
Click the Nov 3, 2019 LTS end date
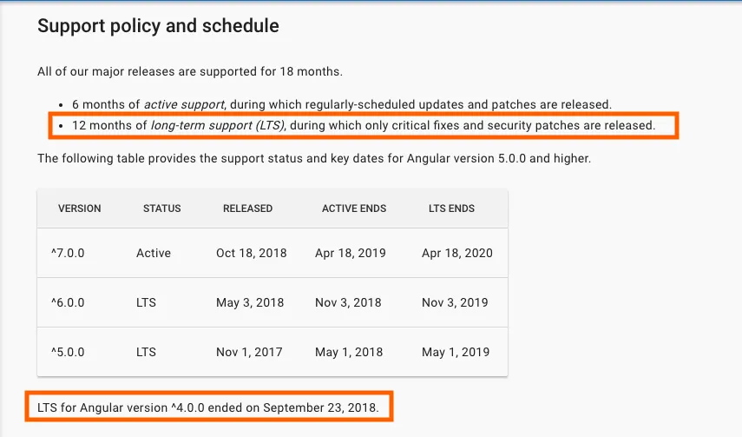tap(455, 302)
